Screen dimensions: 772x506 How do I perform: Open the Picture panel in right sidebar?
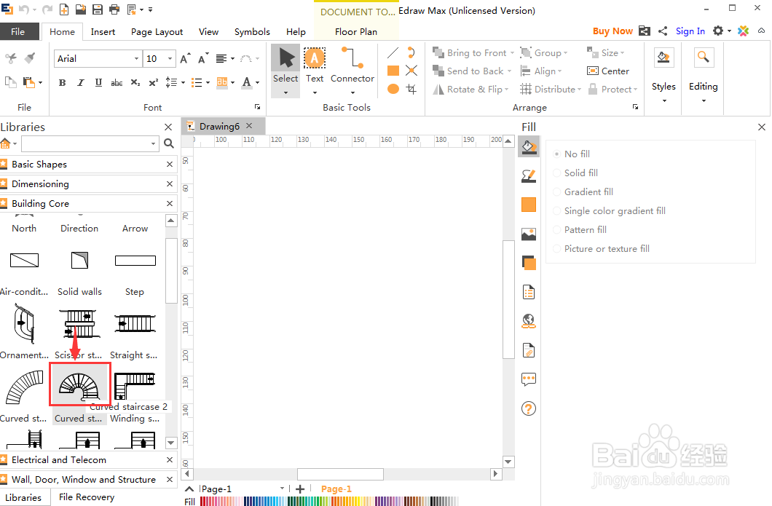click(529, 234)
